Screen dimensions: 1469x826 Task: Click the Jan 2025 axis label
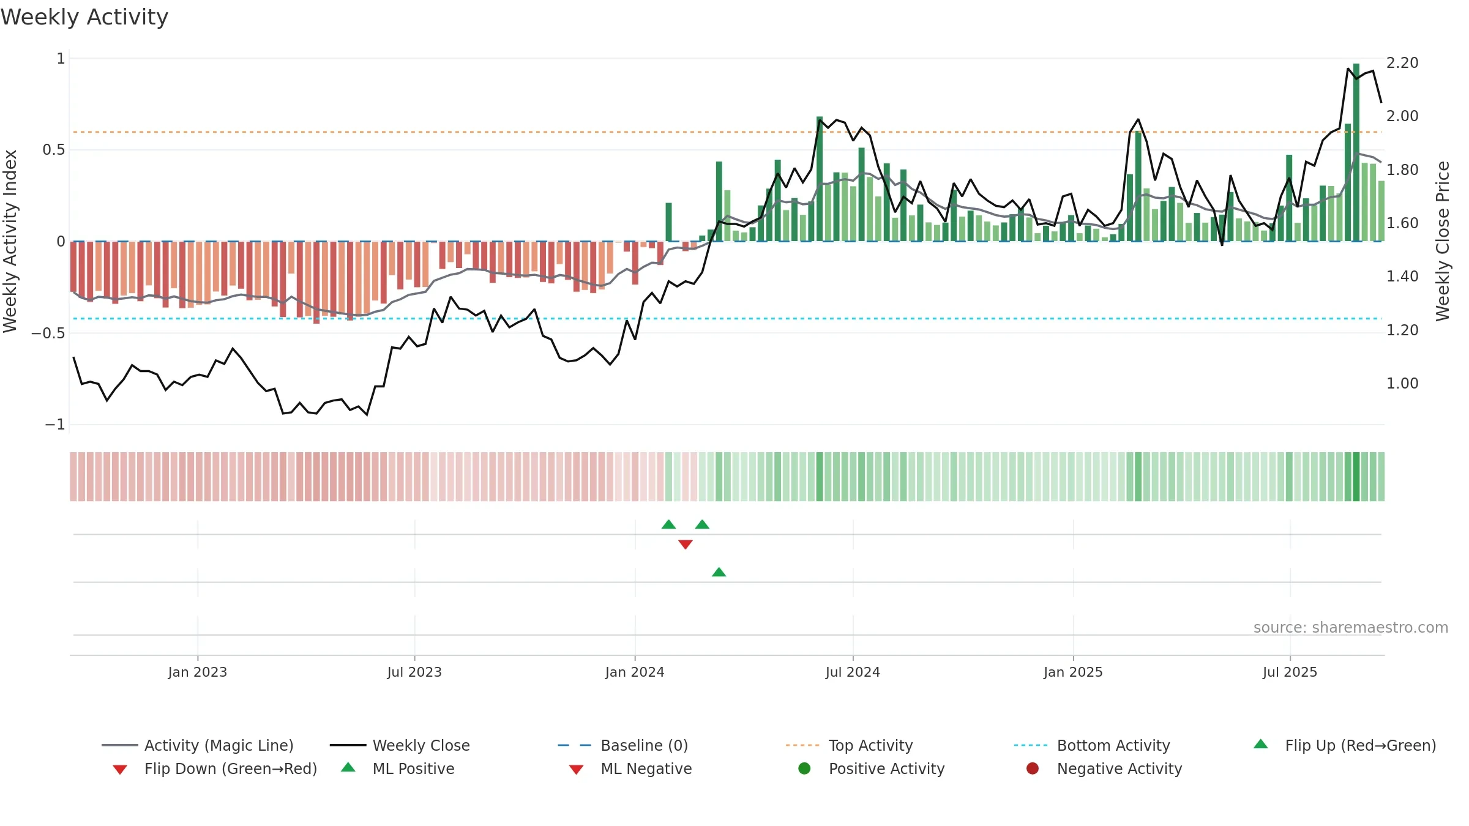coord(1073,672)
